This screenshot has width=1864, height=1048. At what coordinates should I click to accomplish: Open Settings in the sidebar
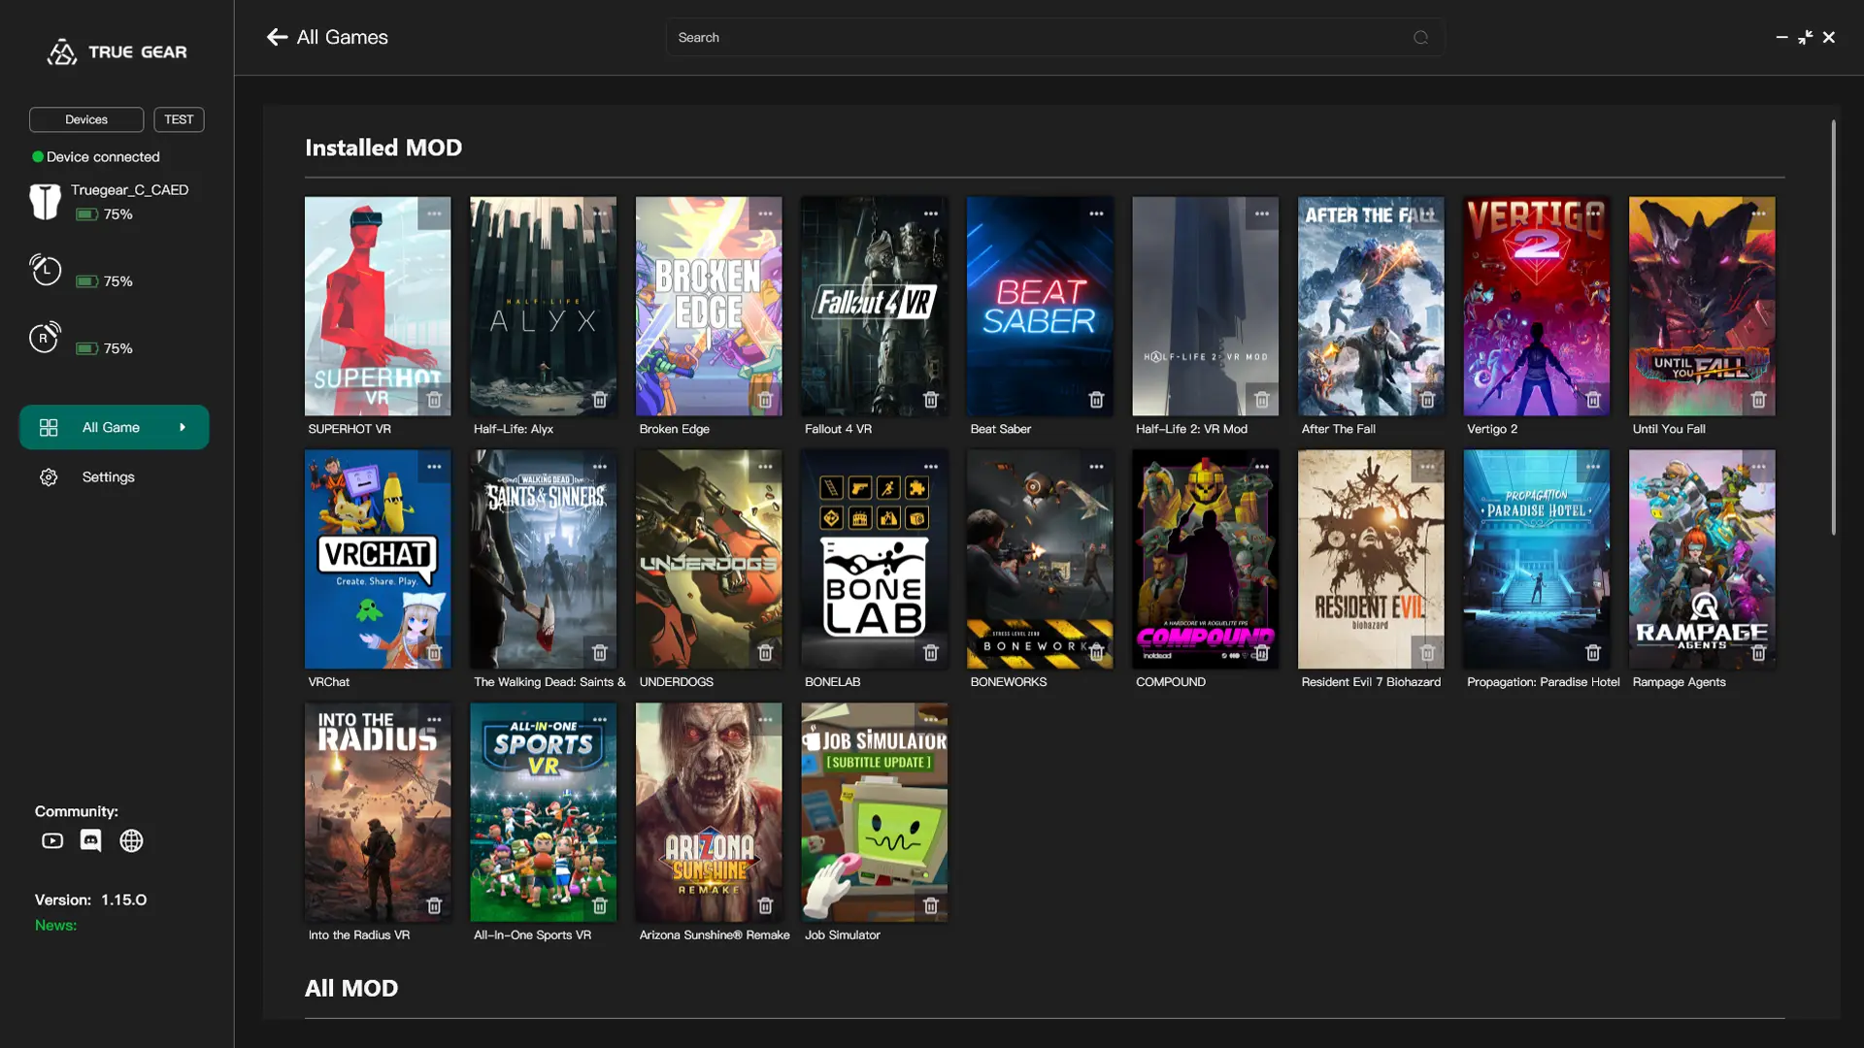108,477
